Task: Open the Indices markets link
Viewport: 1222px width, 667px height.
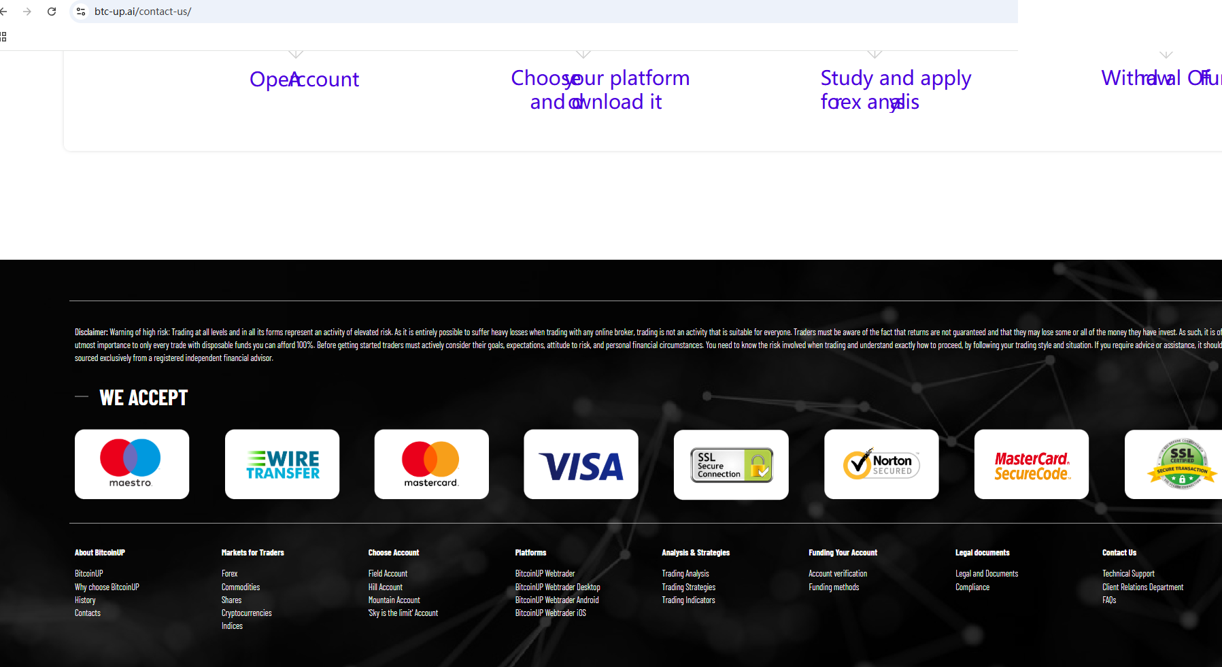Action: (232, 626)
